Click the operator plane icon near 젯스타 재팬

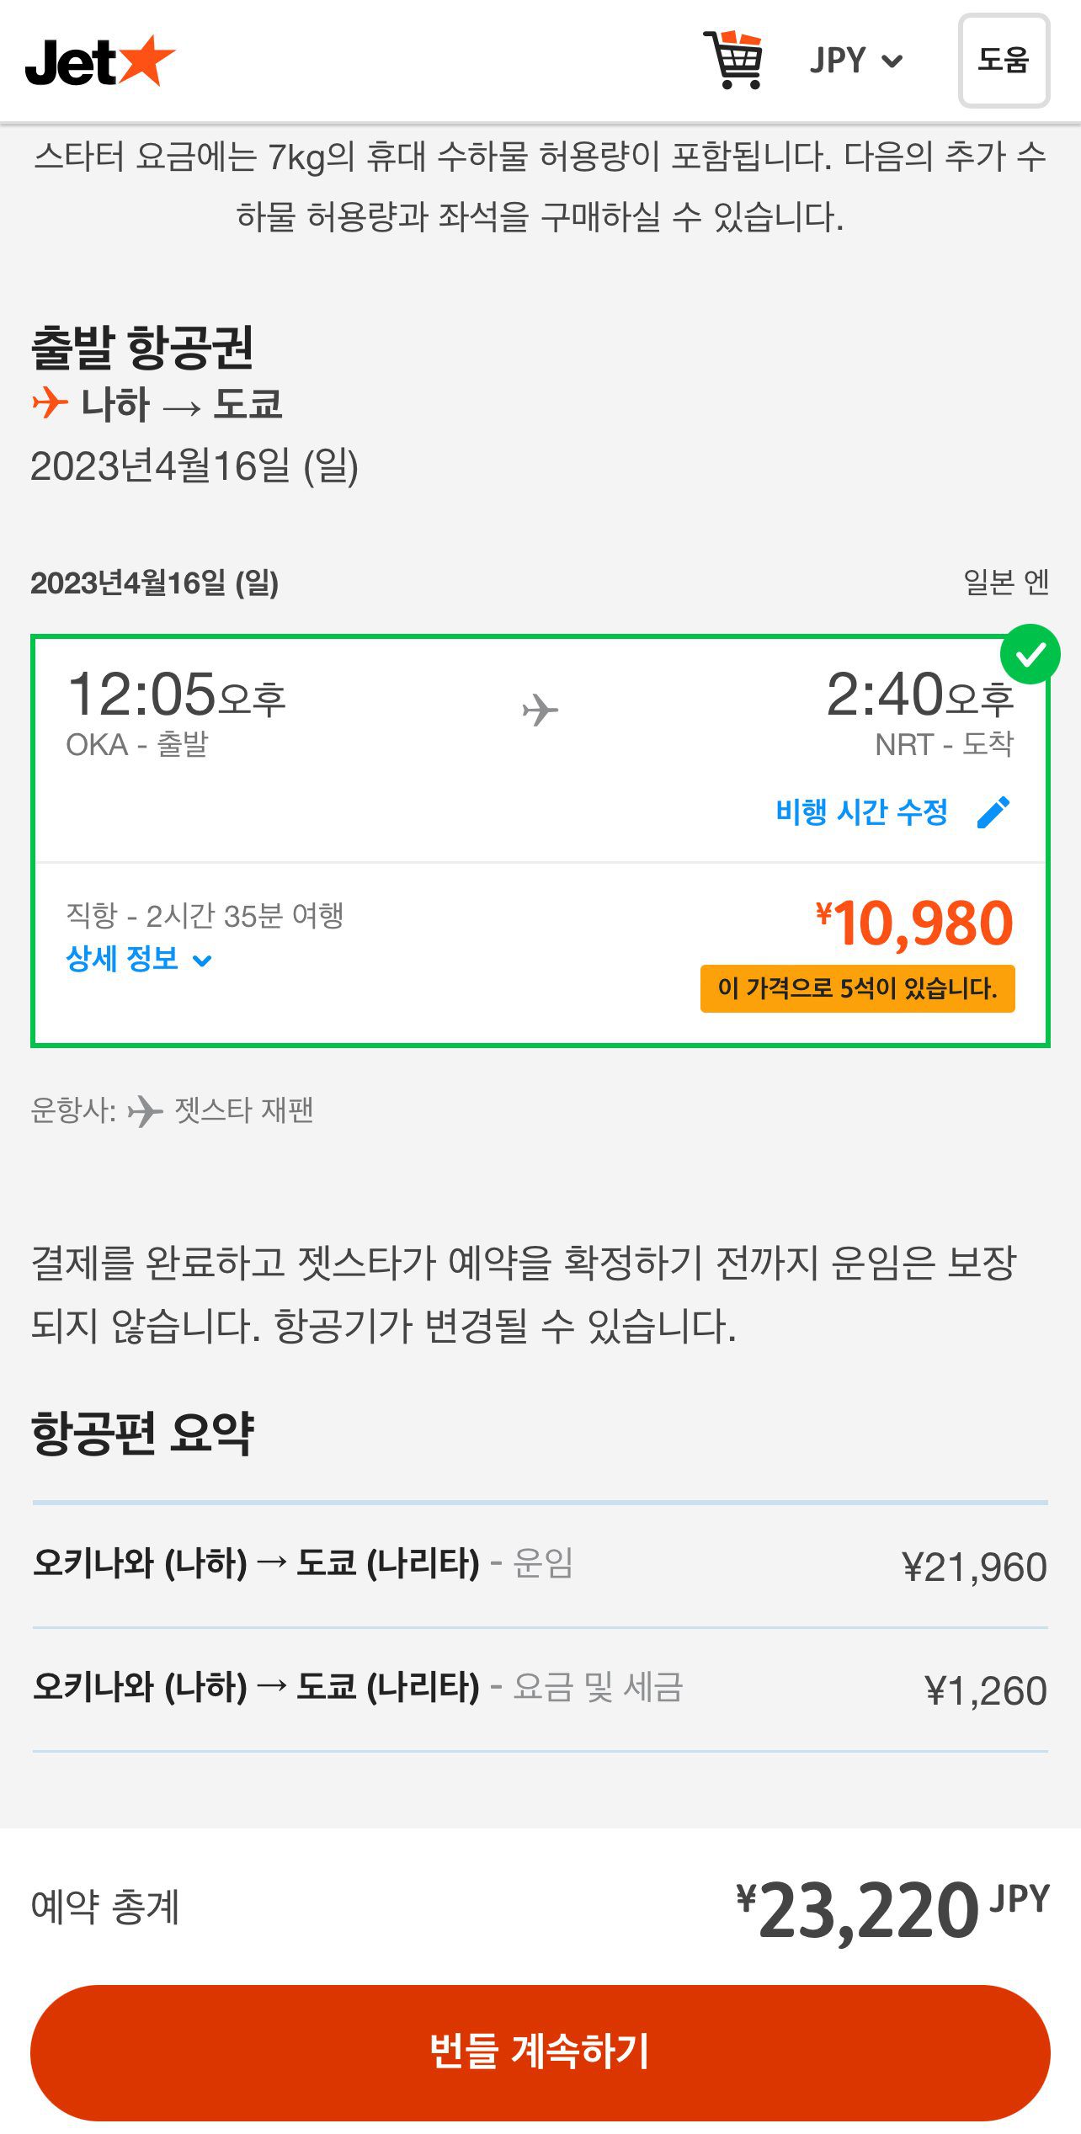coord(145,1111)
